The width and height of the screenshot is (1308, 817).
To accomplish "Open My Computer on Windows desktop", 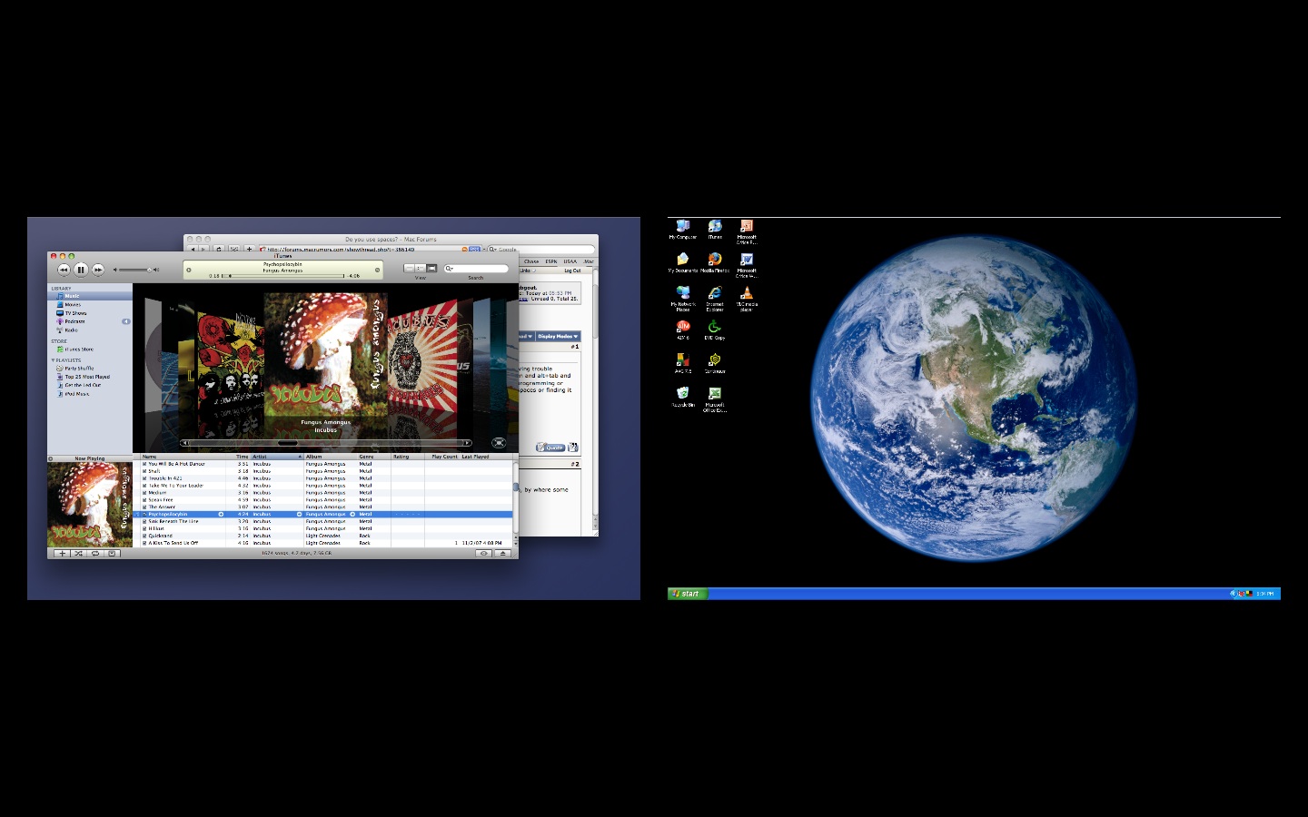I will pyautogui.click(x=683, y=229).
